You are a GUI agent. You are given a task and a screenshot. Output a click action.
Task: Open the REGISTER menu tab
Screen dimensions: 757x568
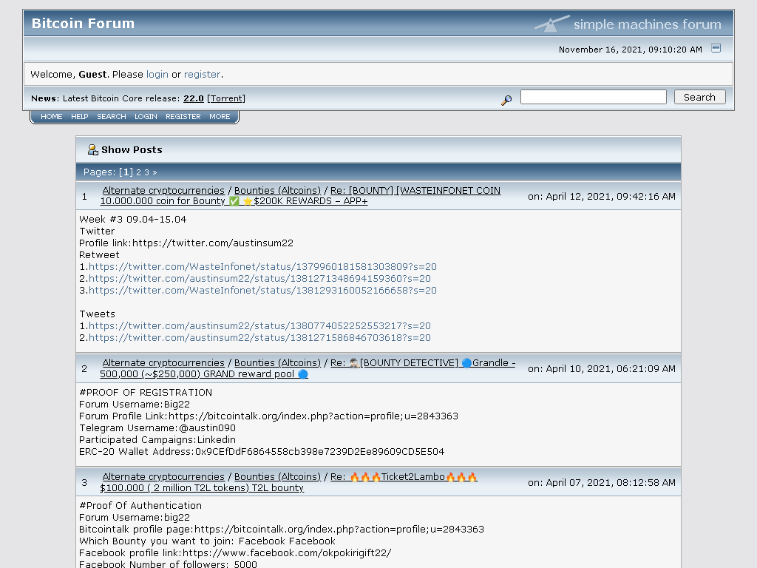(x=183, y=116)
